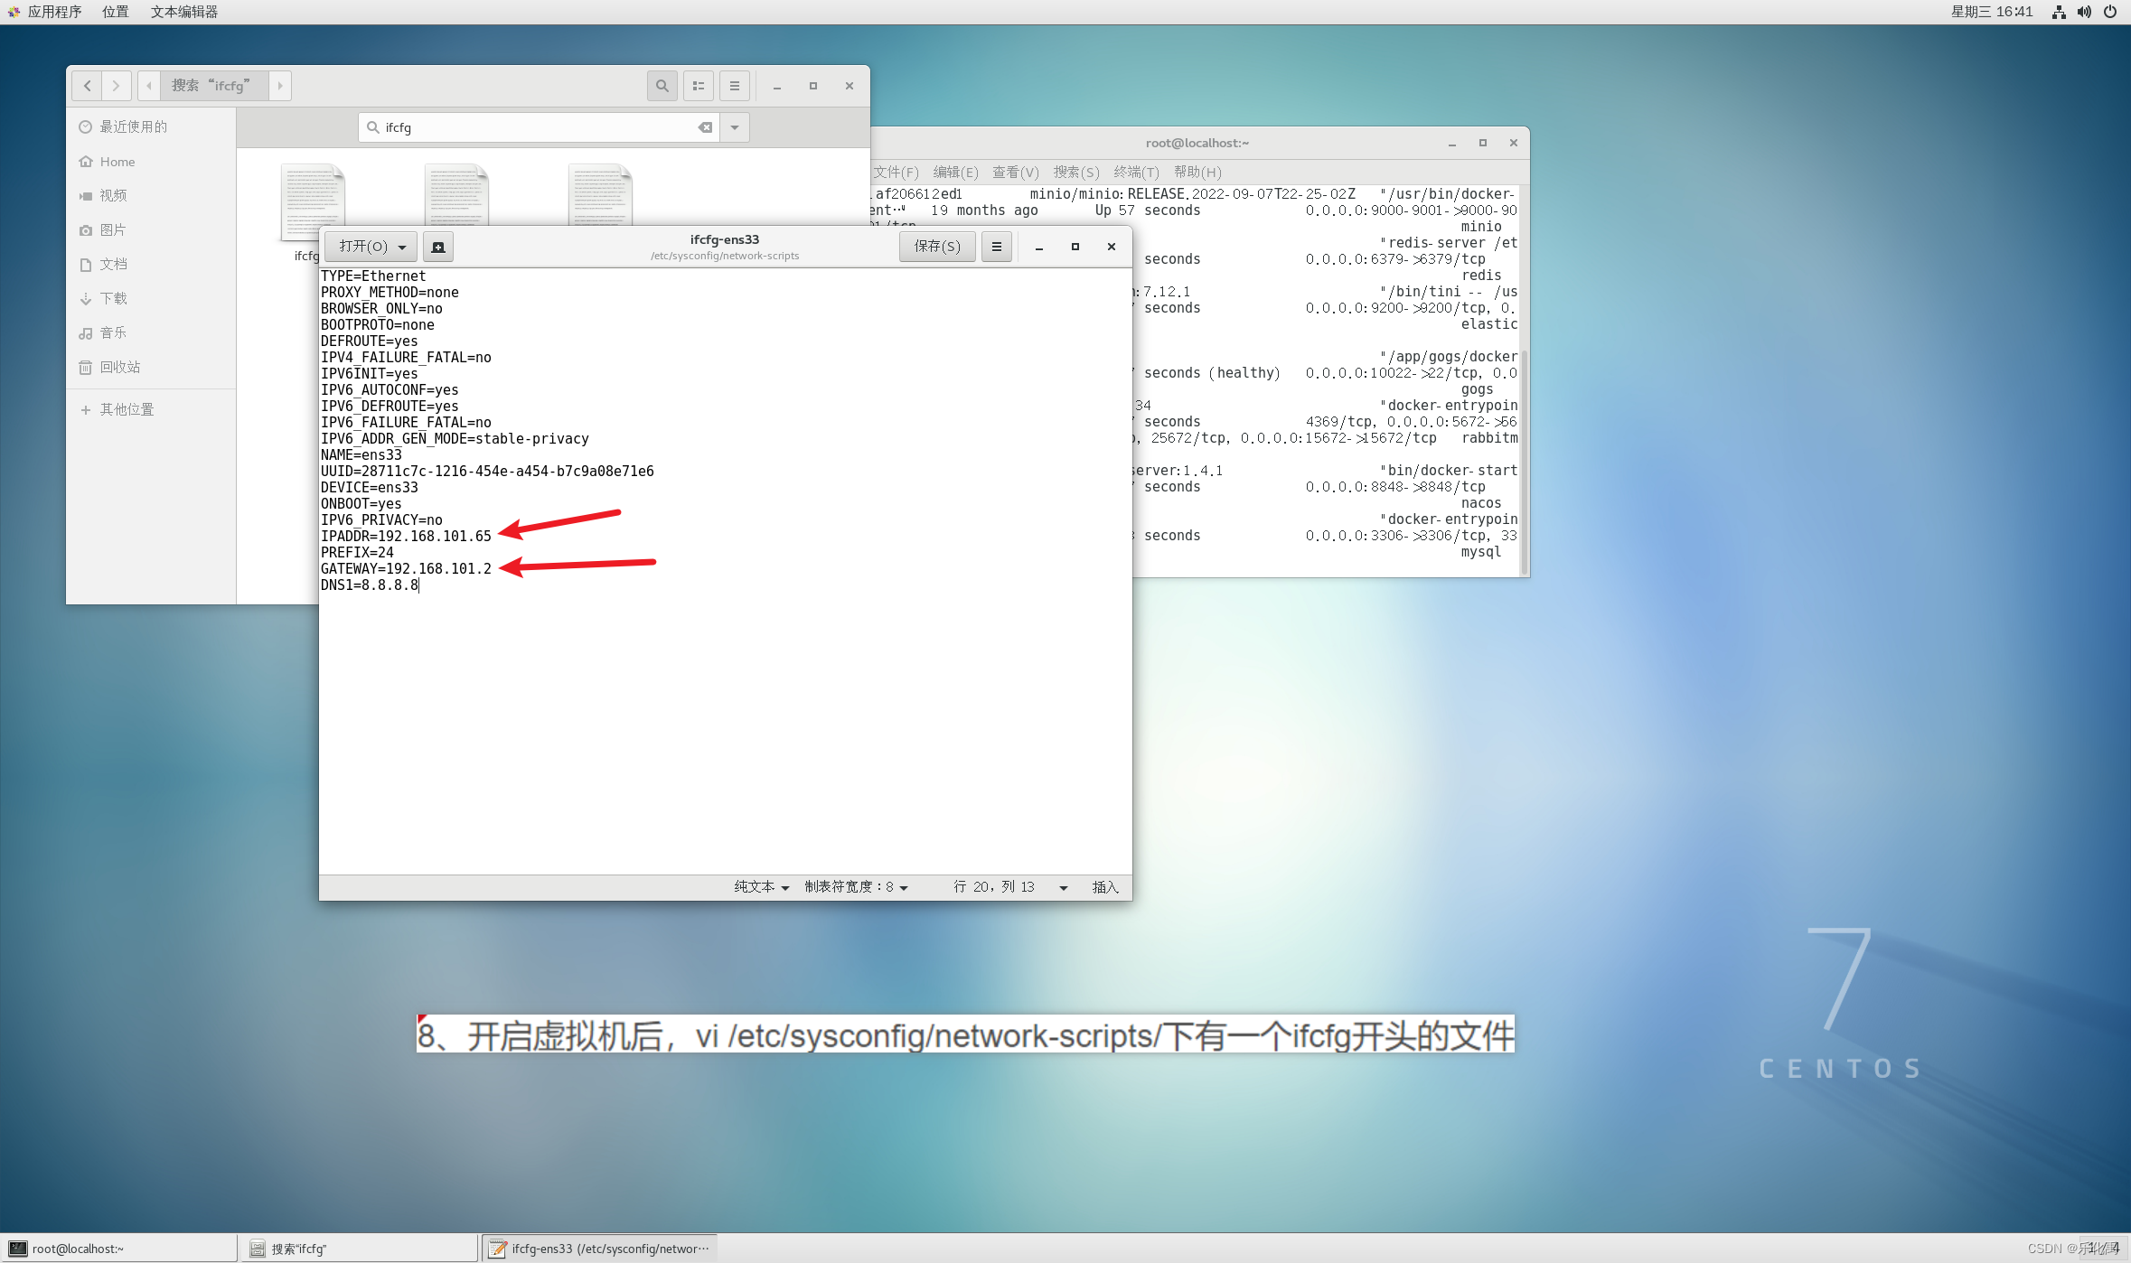Click the ifcfg search input field
This screenshot has width=2131, height=1263.
533,127
